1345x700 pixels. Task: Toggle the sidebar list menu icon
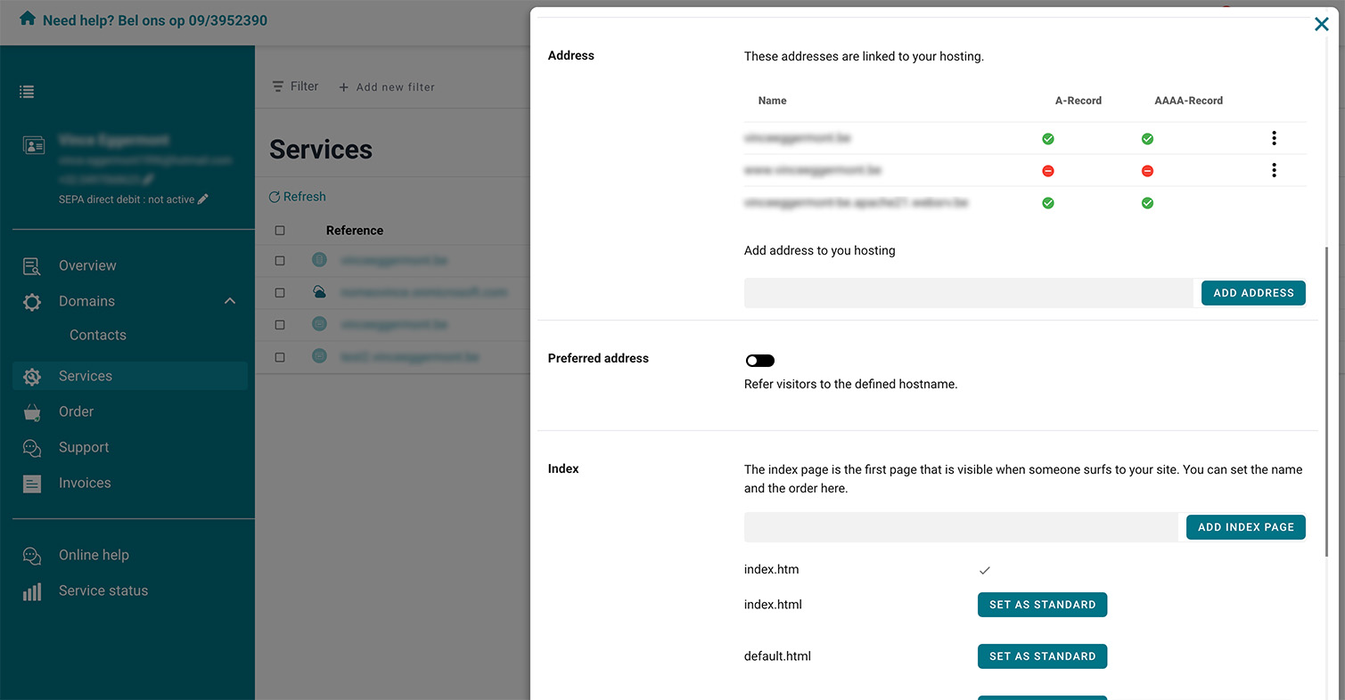(28, 92)
